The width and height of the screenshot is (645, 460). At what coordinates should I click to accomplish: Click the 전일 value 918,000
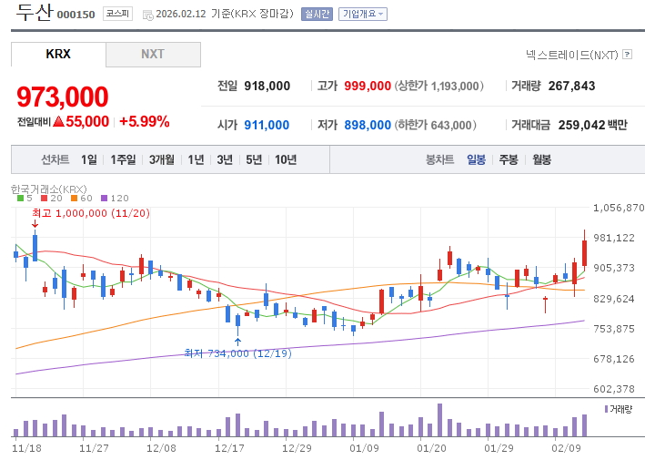click(x=267, y=86)
